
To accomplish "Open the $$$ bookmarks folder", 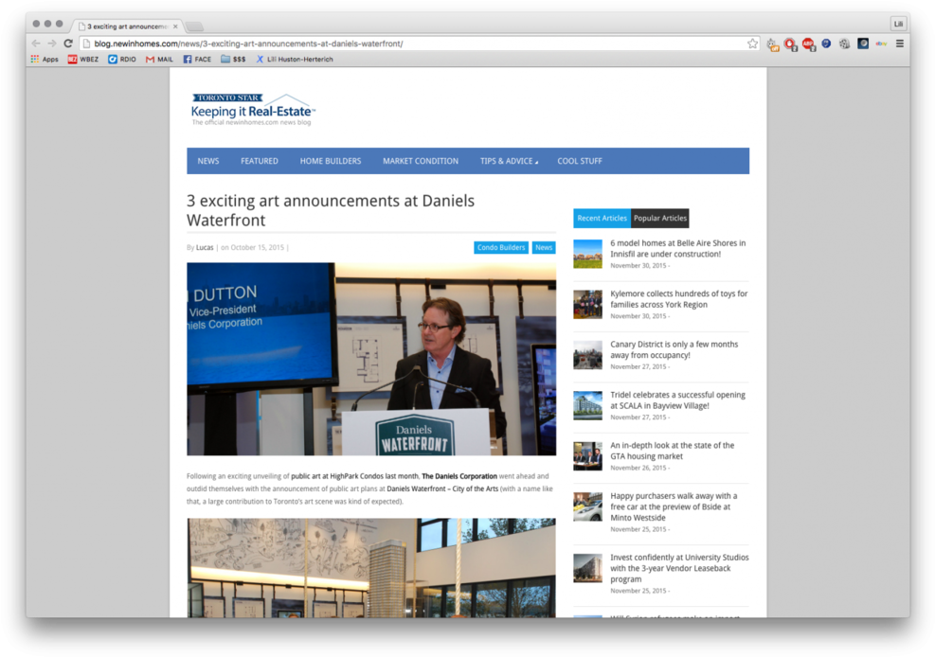I will pos(233,59).
